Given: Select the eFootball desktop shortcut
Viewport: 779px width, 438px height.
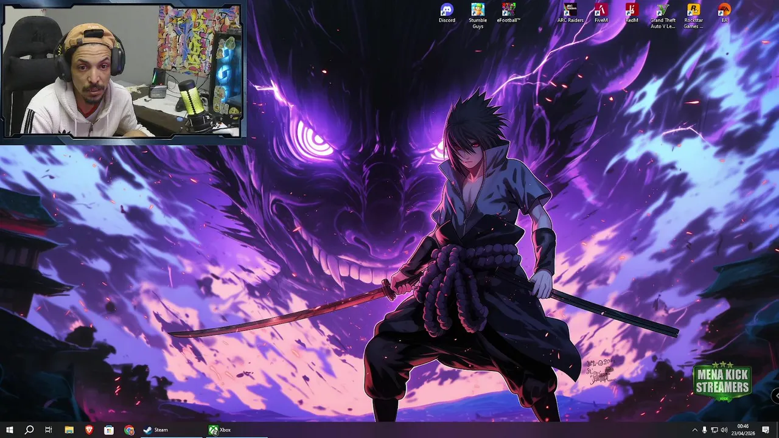Looking at the screenshot, I should (509, 13).
